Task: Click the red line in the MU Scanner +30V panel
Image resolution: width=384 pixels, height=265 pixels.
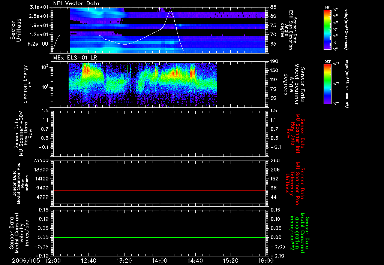Action: (x=159, y=145)
